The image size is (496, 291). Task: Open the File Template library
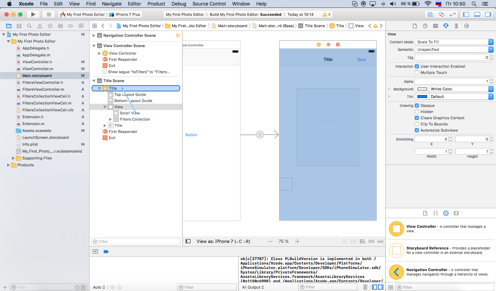coord(425,213)
